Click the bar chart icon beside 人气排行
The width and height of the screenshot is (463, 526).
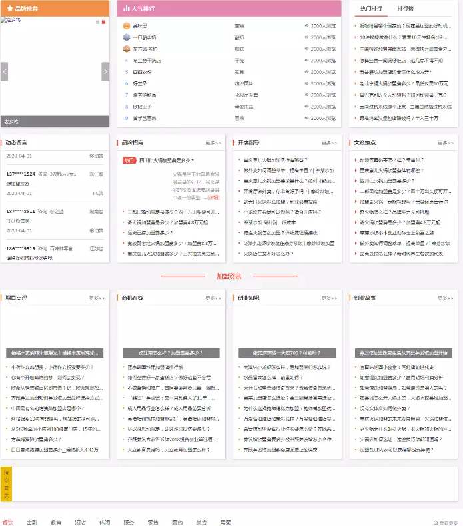[x=126, y=9]
